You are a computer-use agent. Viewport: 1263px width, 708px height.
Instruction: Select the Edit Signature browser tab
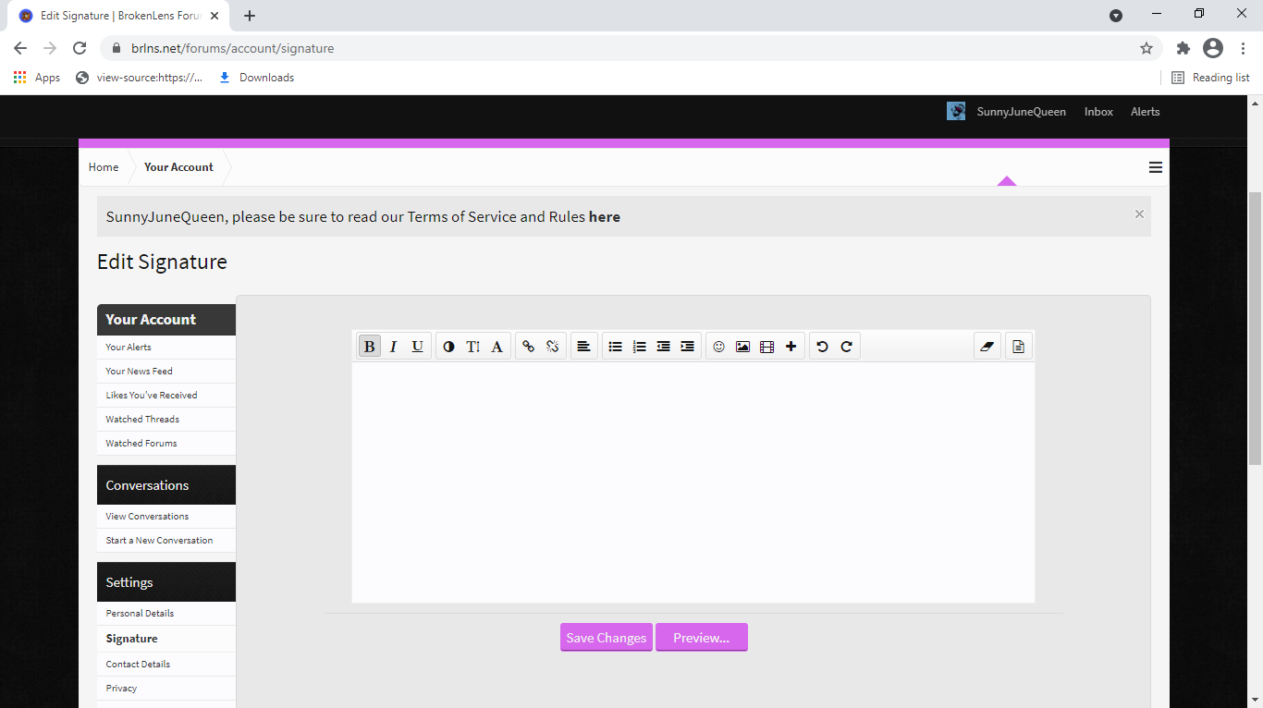click(117, 16)
